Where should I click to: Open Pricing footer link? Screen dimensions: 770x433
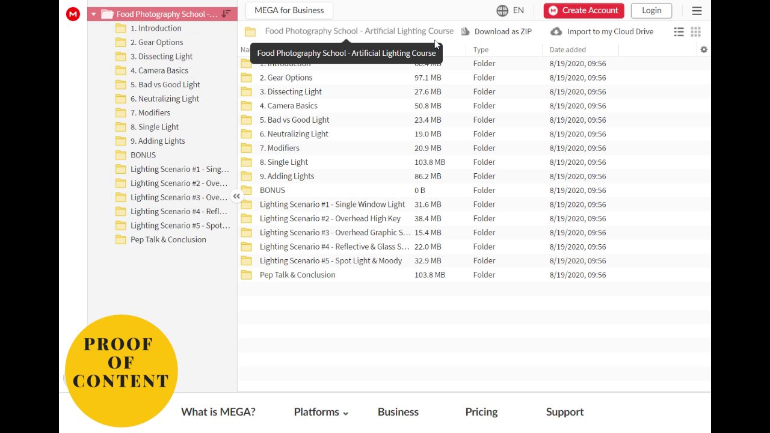(481, 412)
